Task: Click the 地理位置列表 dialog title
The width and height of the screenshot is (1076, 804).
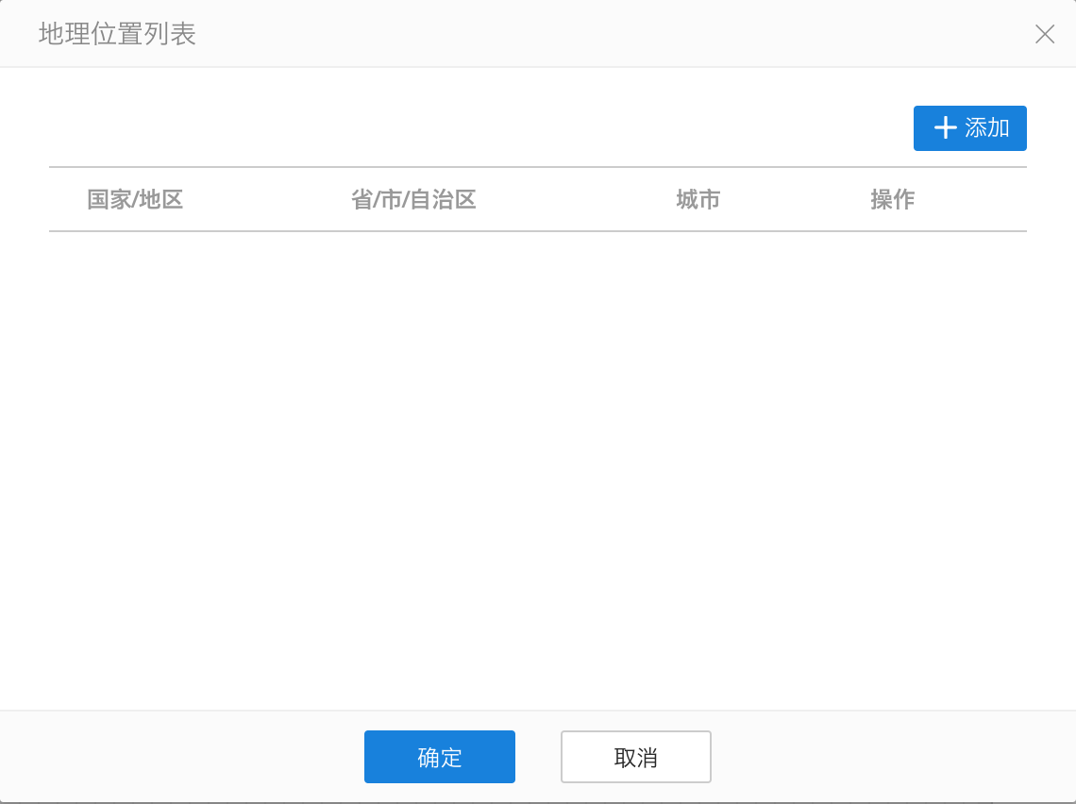Action: (x=117, y=34)
